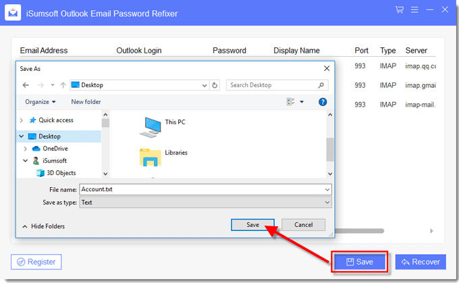459x283 pixels.
Task: Select the imap-mail server row cell
Action: click(421, 105)
